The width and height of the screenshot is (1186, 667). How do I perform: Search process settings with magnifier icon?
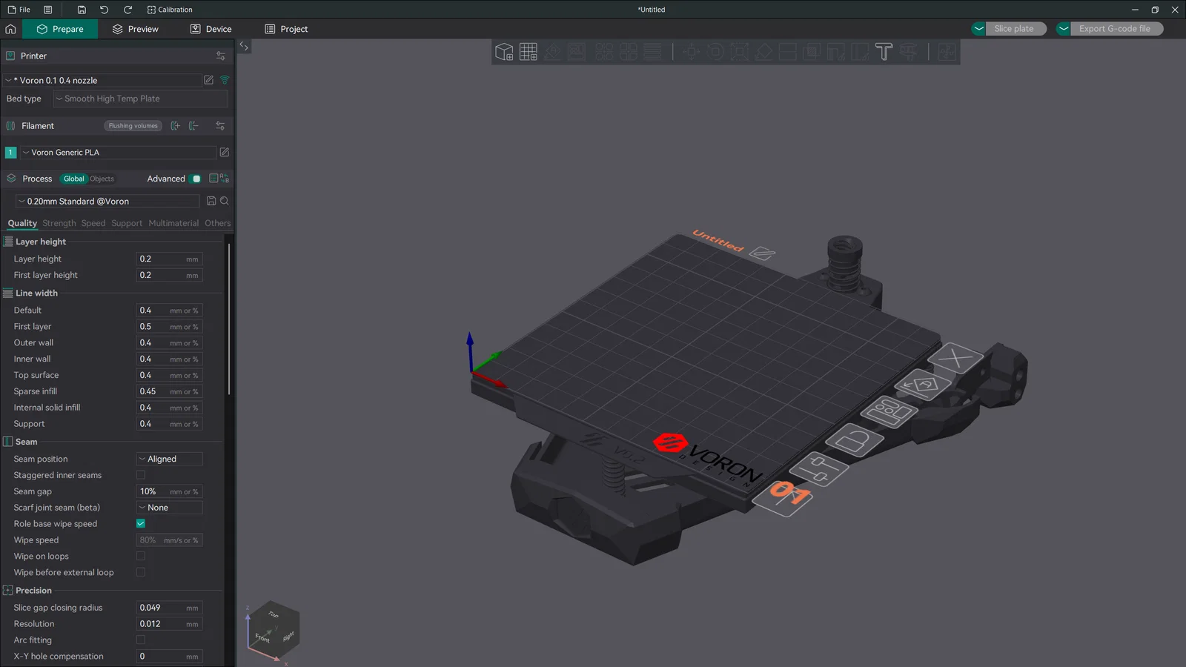pos(225,201)
